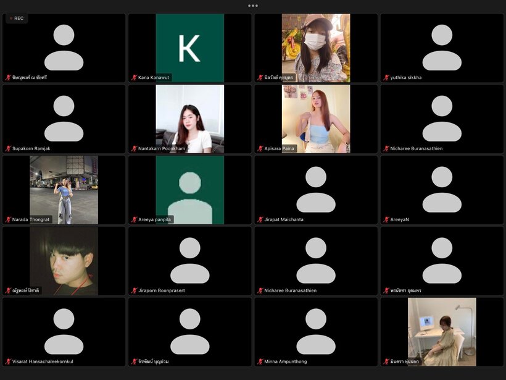Click the name label 'AreeyaN'

[x=399, y=220]
